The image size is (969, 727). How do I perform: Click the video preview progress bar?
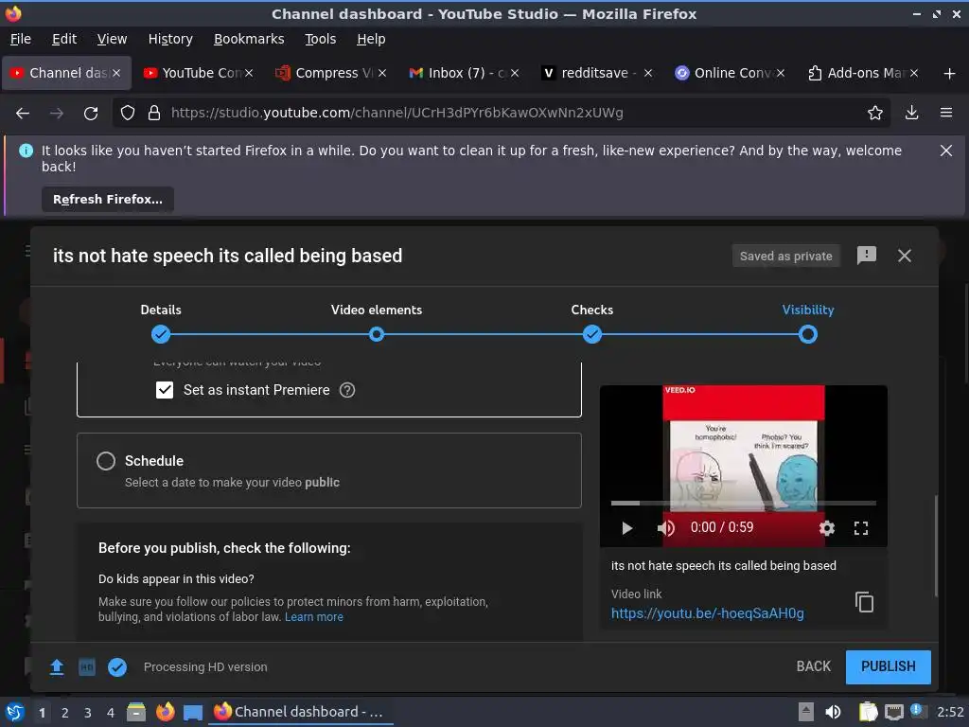pyautogui.click(x=744, y=504)
